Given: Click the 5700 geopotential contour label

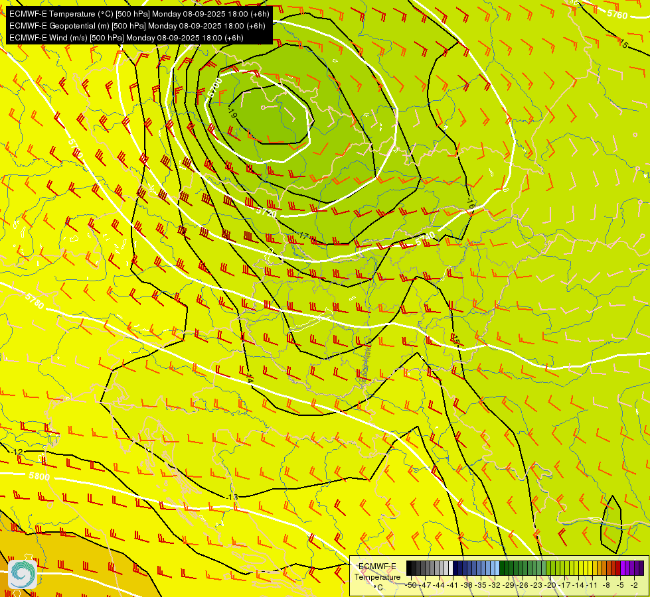Looking at the screenshot, I should [215, 88].
